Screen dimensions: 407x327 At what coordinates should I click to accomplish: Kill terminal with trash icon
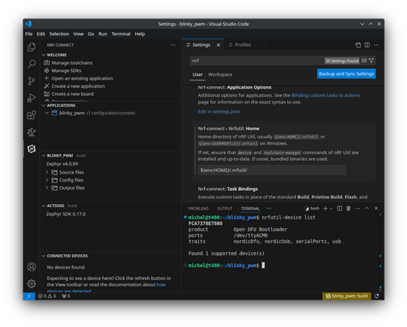pos(348,208)
